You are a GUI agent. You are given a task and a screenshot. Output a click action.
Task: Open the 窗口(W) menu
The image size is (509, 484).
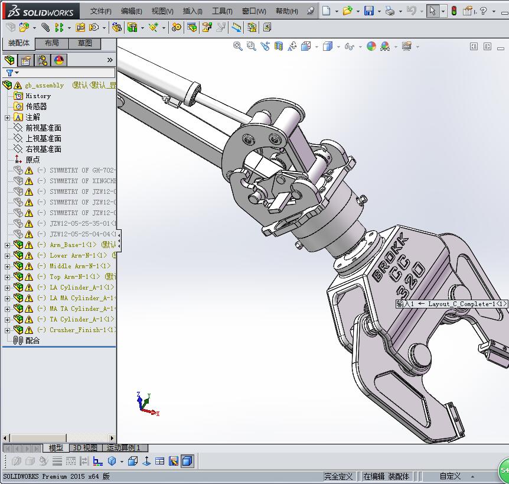point(254,11)
